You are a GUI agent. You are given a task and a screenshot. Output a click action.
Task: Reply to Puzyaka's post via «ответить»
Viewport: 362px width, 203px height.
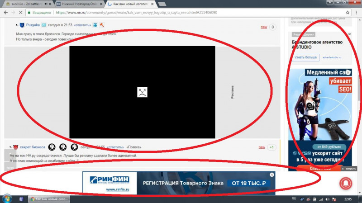[83, 25]
